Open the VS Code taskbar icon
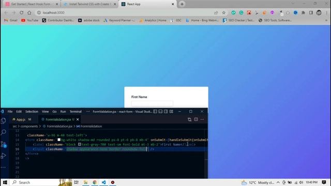 pos(103,182)
